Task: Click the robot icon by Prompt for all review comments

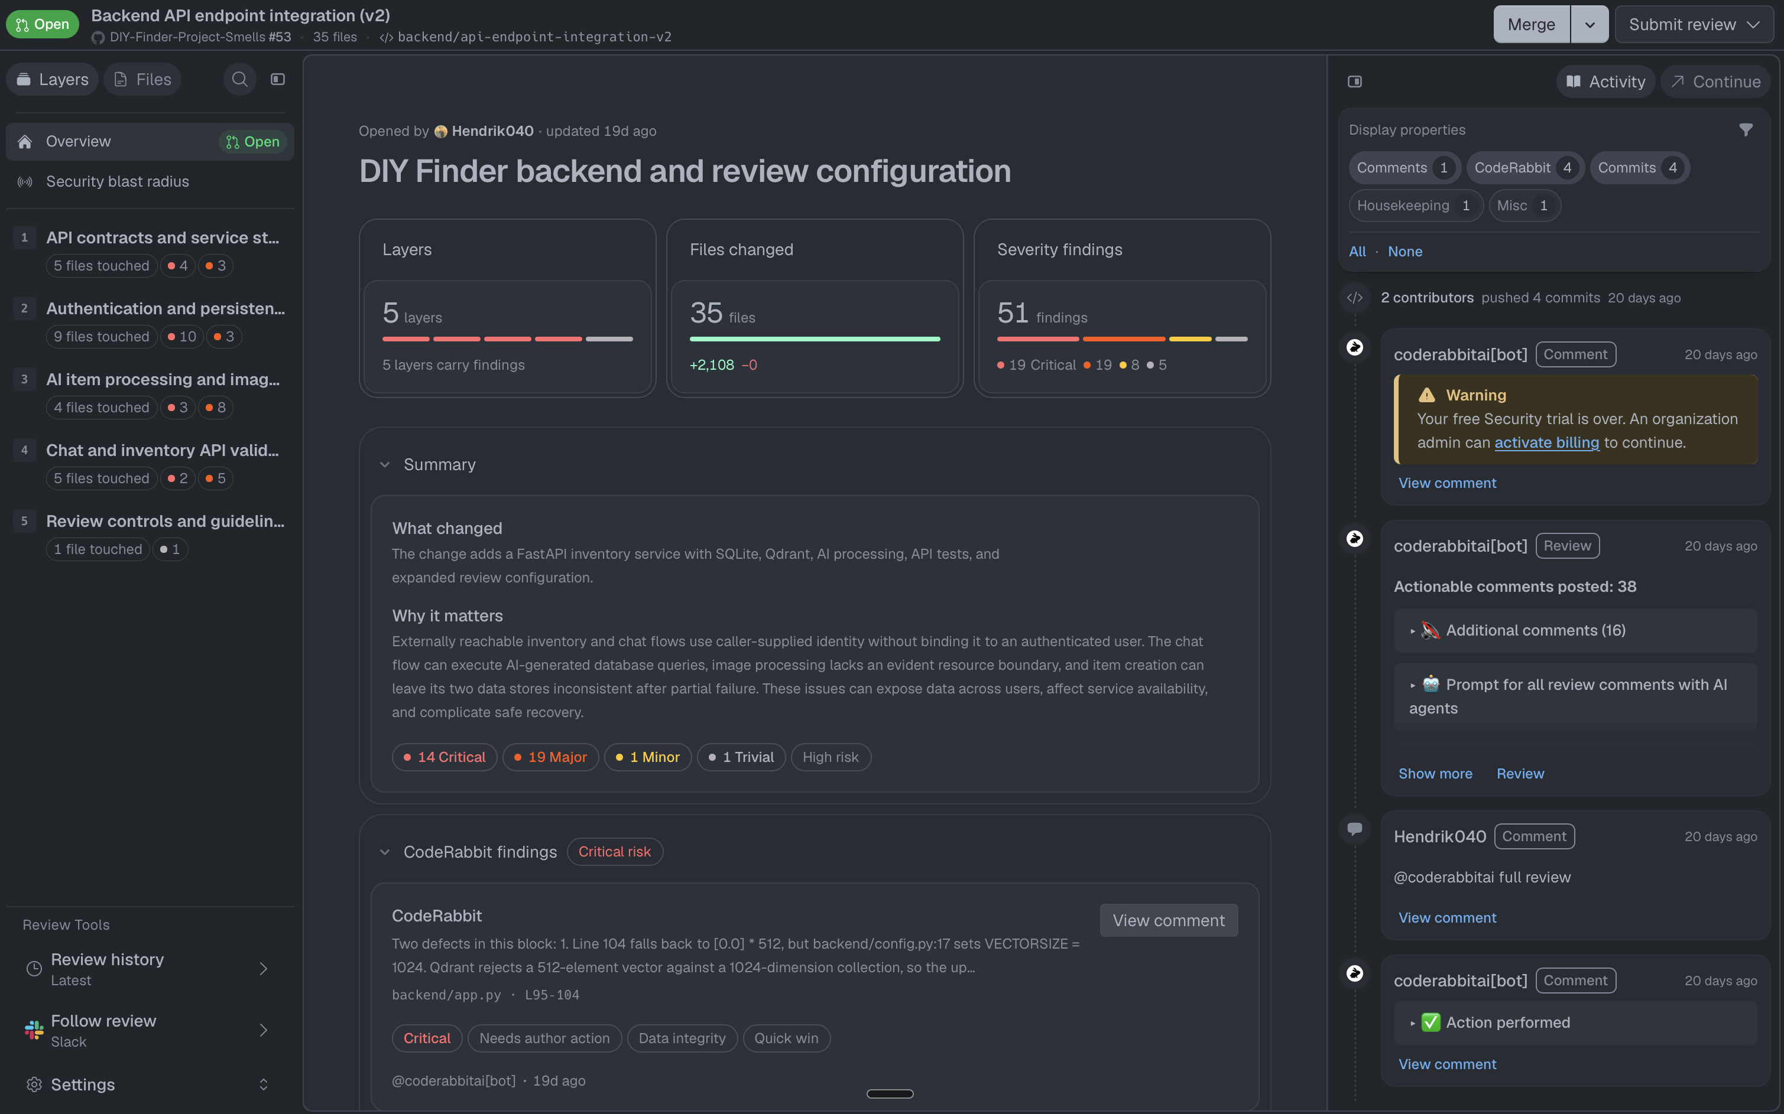Action: pyautogui.click(x=1431, y=685)
